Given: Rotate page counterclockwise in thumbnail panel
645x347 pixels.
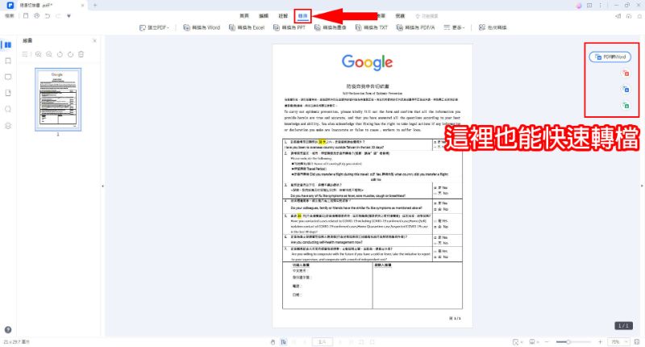Looking at the screenshot, I should pos(60,54).
